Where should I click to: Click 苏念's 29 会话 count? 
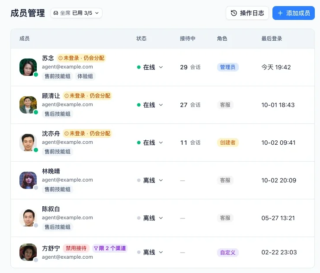coord(190,67)
